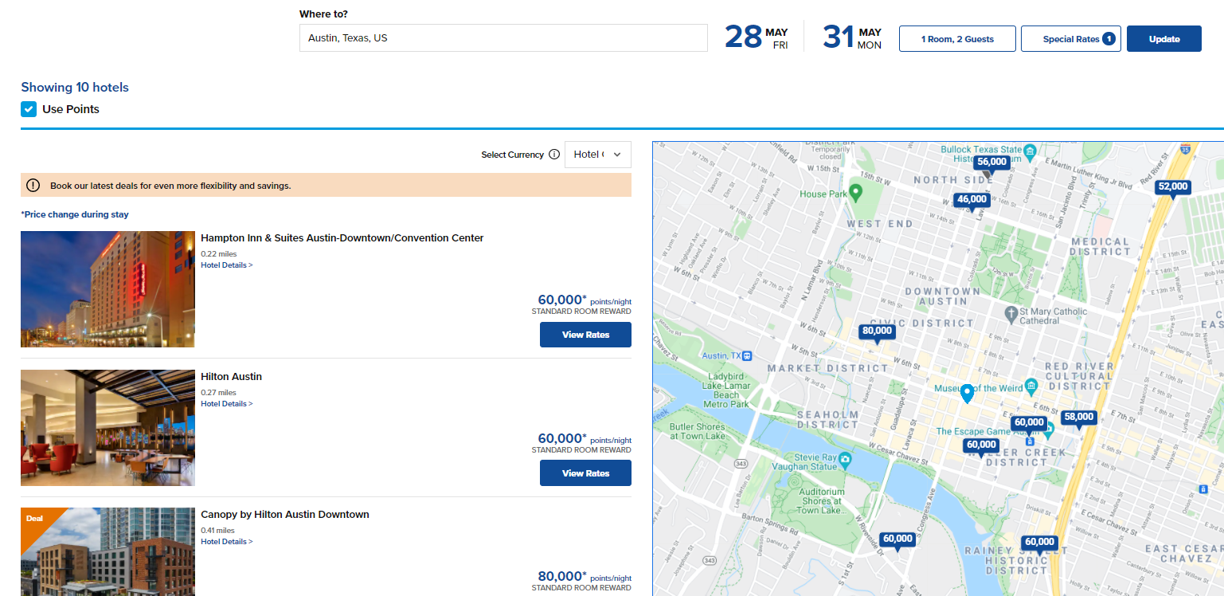Screen dimensions: 1224x596
Task: Click the Museum of the Weird icon
Action: pos(1031,387)
